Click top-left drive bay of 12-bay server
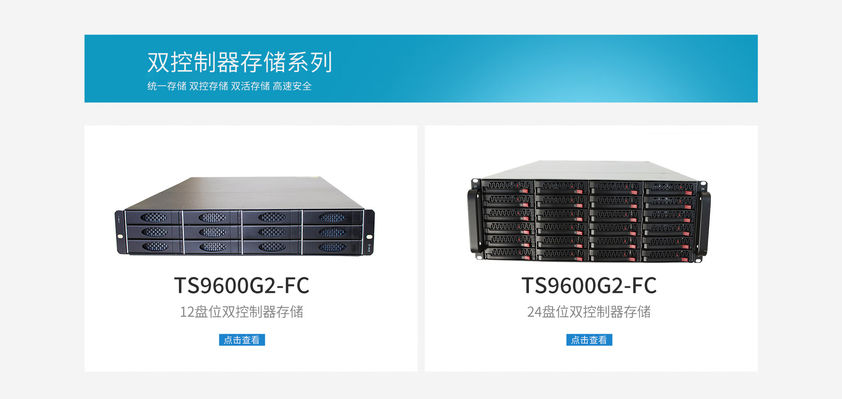842x399 pixels. pyautogui.click(x=153, y=217)
